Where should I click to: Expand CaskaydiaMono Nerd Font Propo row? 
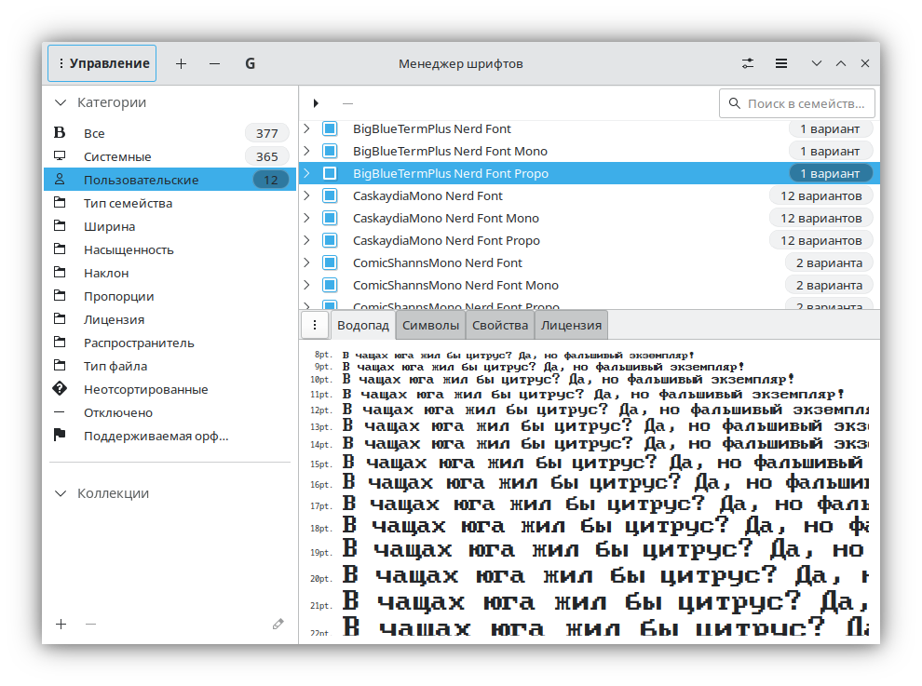306,240
